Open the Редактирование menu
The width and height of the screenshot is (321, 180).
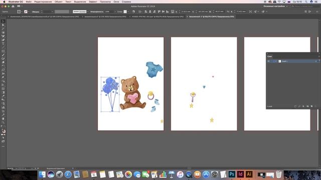coord(43,1)
